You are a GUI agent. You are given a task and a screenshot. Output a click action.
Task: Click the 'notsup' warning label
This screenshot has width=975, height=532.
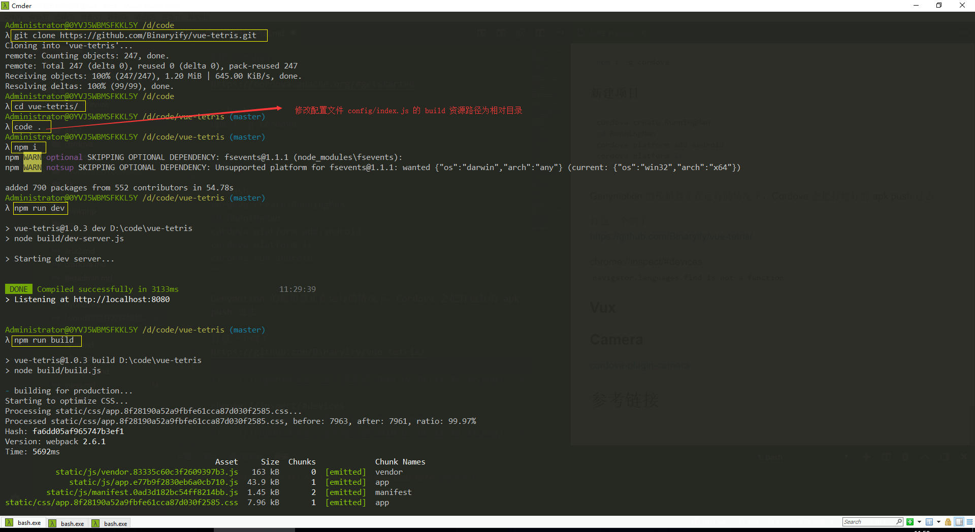pyautogui.click(x=60, y=168)
